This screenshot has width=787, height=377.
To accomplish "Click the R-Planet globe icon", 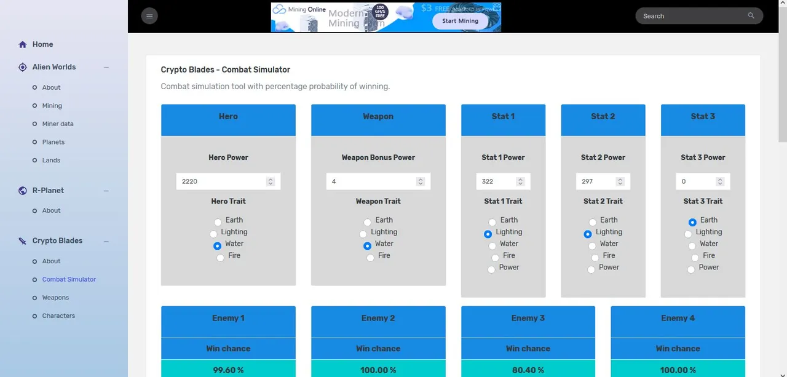I will click(23, 191).
